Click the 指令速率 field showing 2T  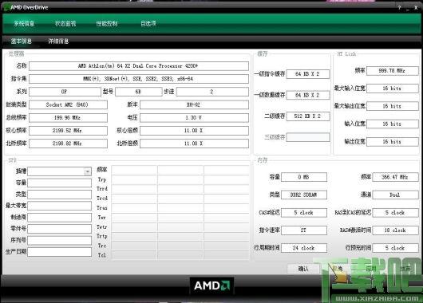pos(304,230)
